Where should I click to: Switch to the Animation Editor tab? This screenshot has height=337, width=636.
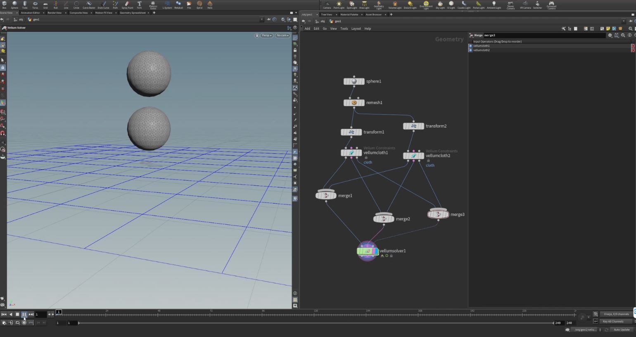coord(31,12)
